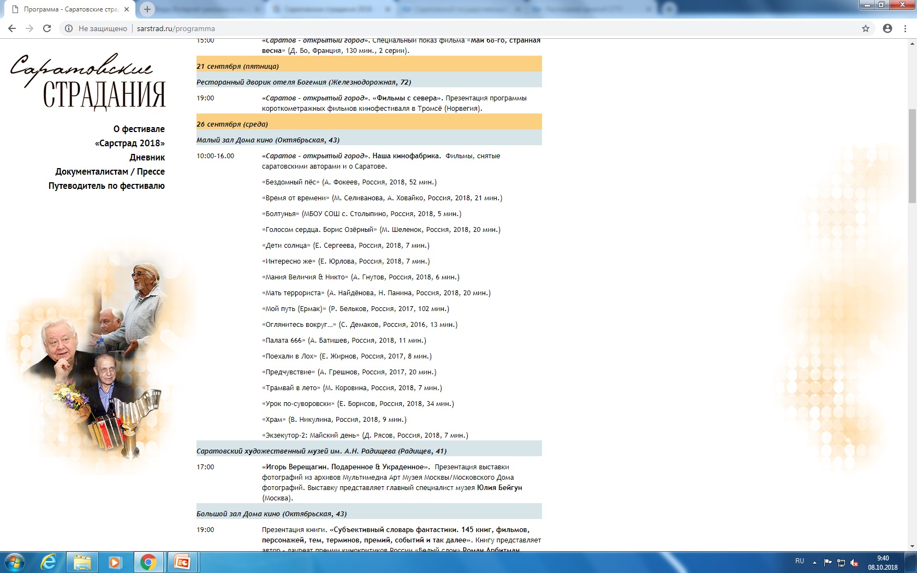Click film row '«Болтунья»'
This screenshot has width=917, height=573.
click(362, 214)
